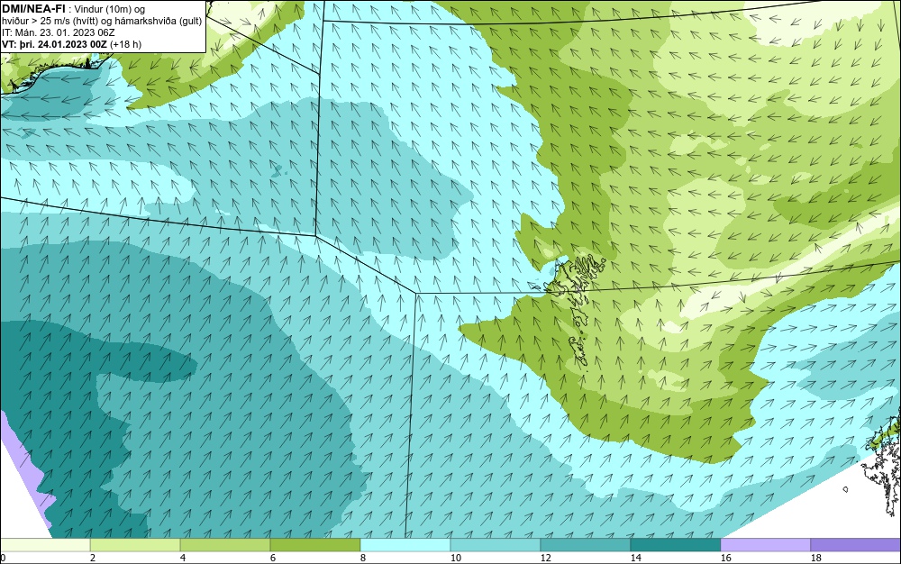Click the legend scale label '2'
This screenshot has height=564, width=901.
[x=93, y=558]
